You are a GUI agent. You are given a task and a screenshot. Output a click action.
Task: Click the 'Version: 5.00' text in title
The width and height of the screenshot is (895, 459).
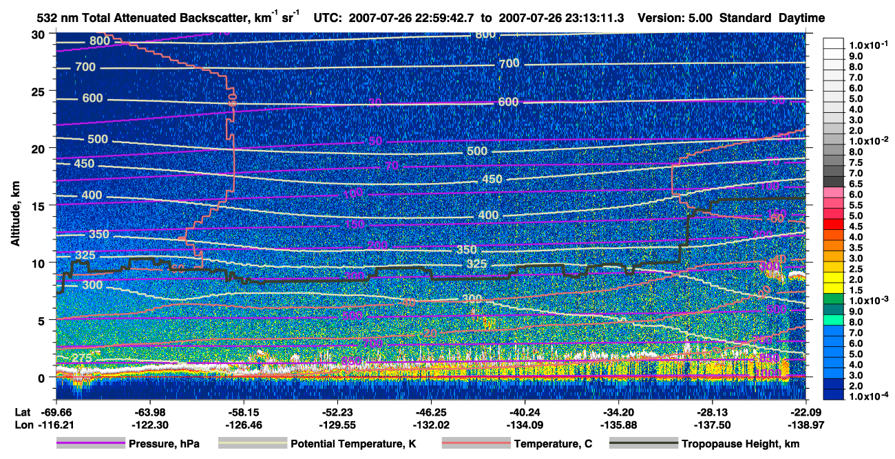point(675,19)
